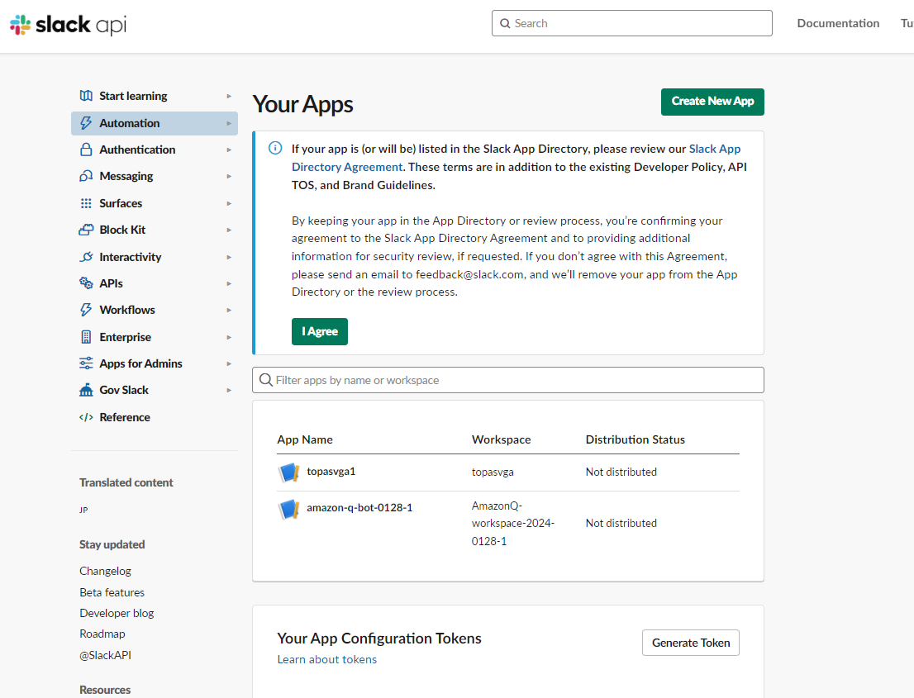Open the Documentation menu in the header
The image size is (914, 698).
838,23
